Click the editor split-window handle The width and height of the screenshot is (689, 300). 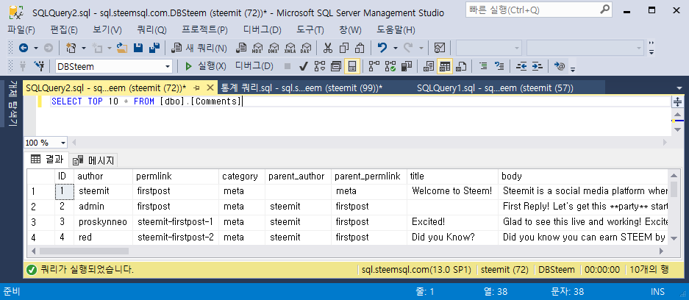tap(677, 102)
